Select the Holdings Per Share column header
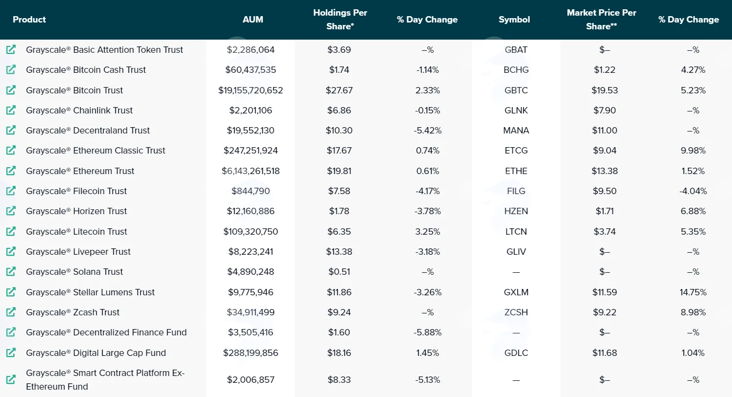Screen dimensions: 732x397 [340, 20]
